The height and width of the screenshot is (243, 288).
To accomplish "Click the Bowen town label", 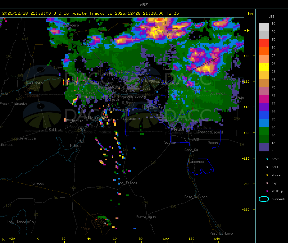I will point(213,143).
